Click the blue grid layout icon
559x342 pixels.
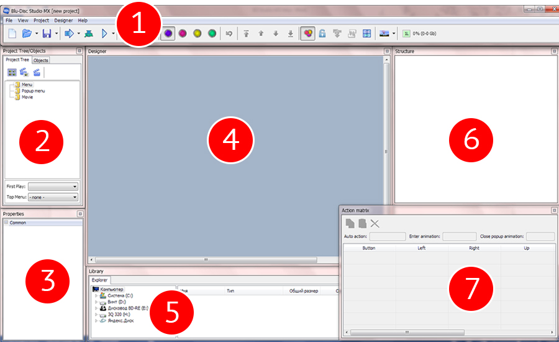click(367, 34)
